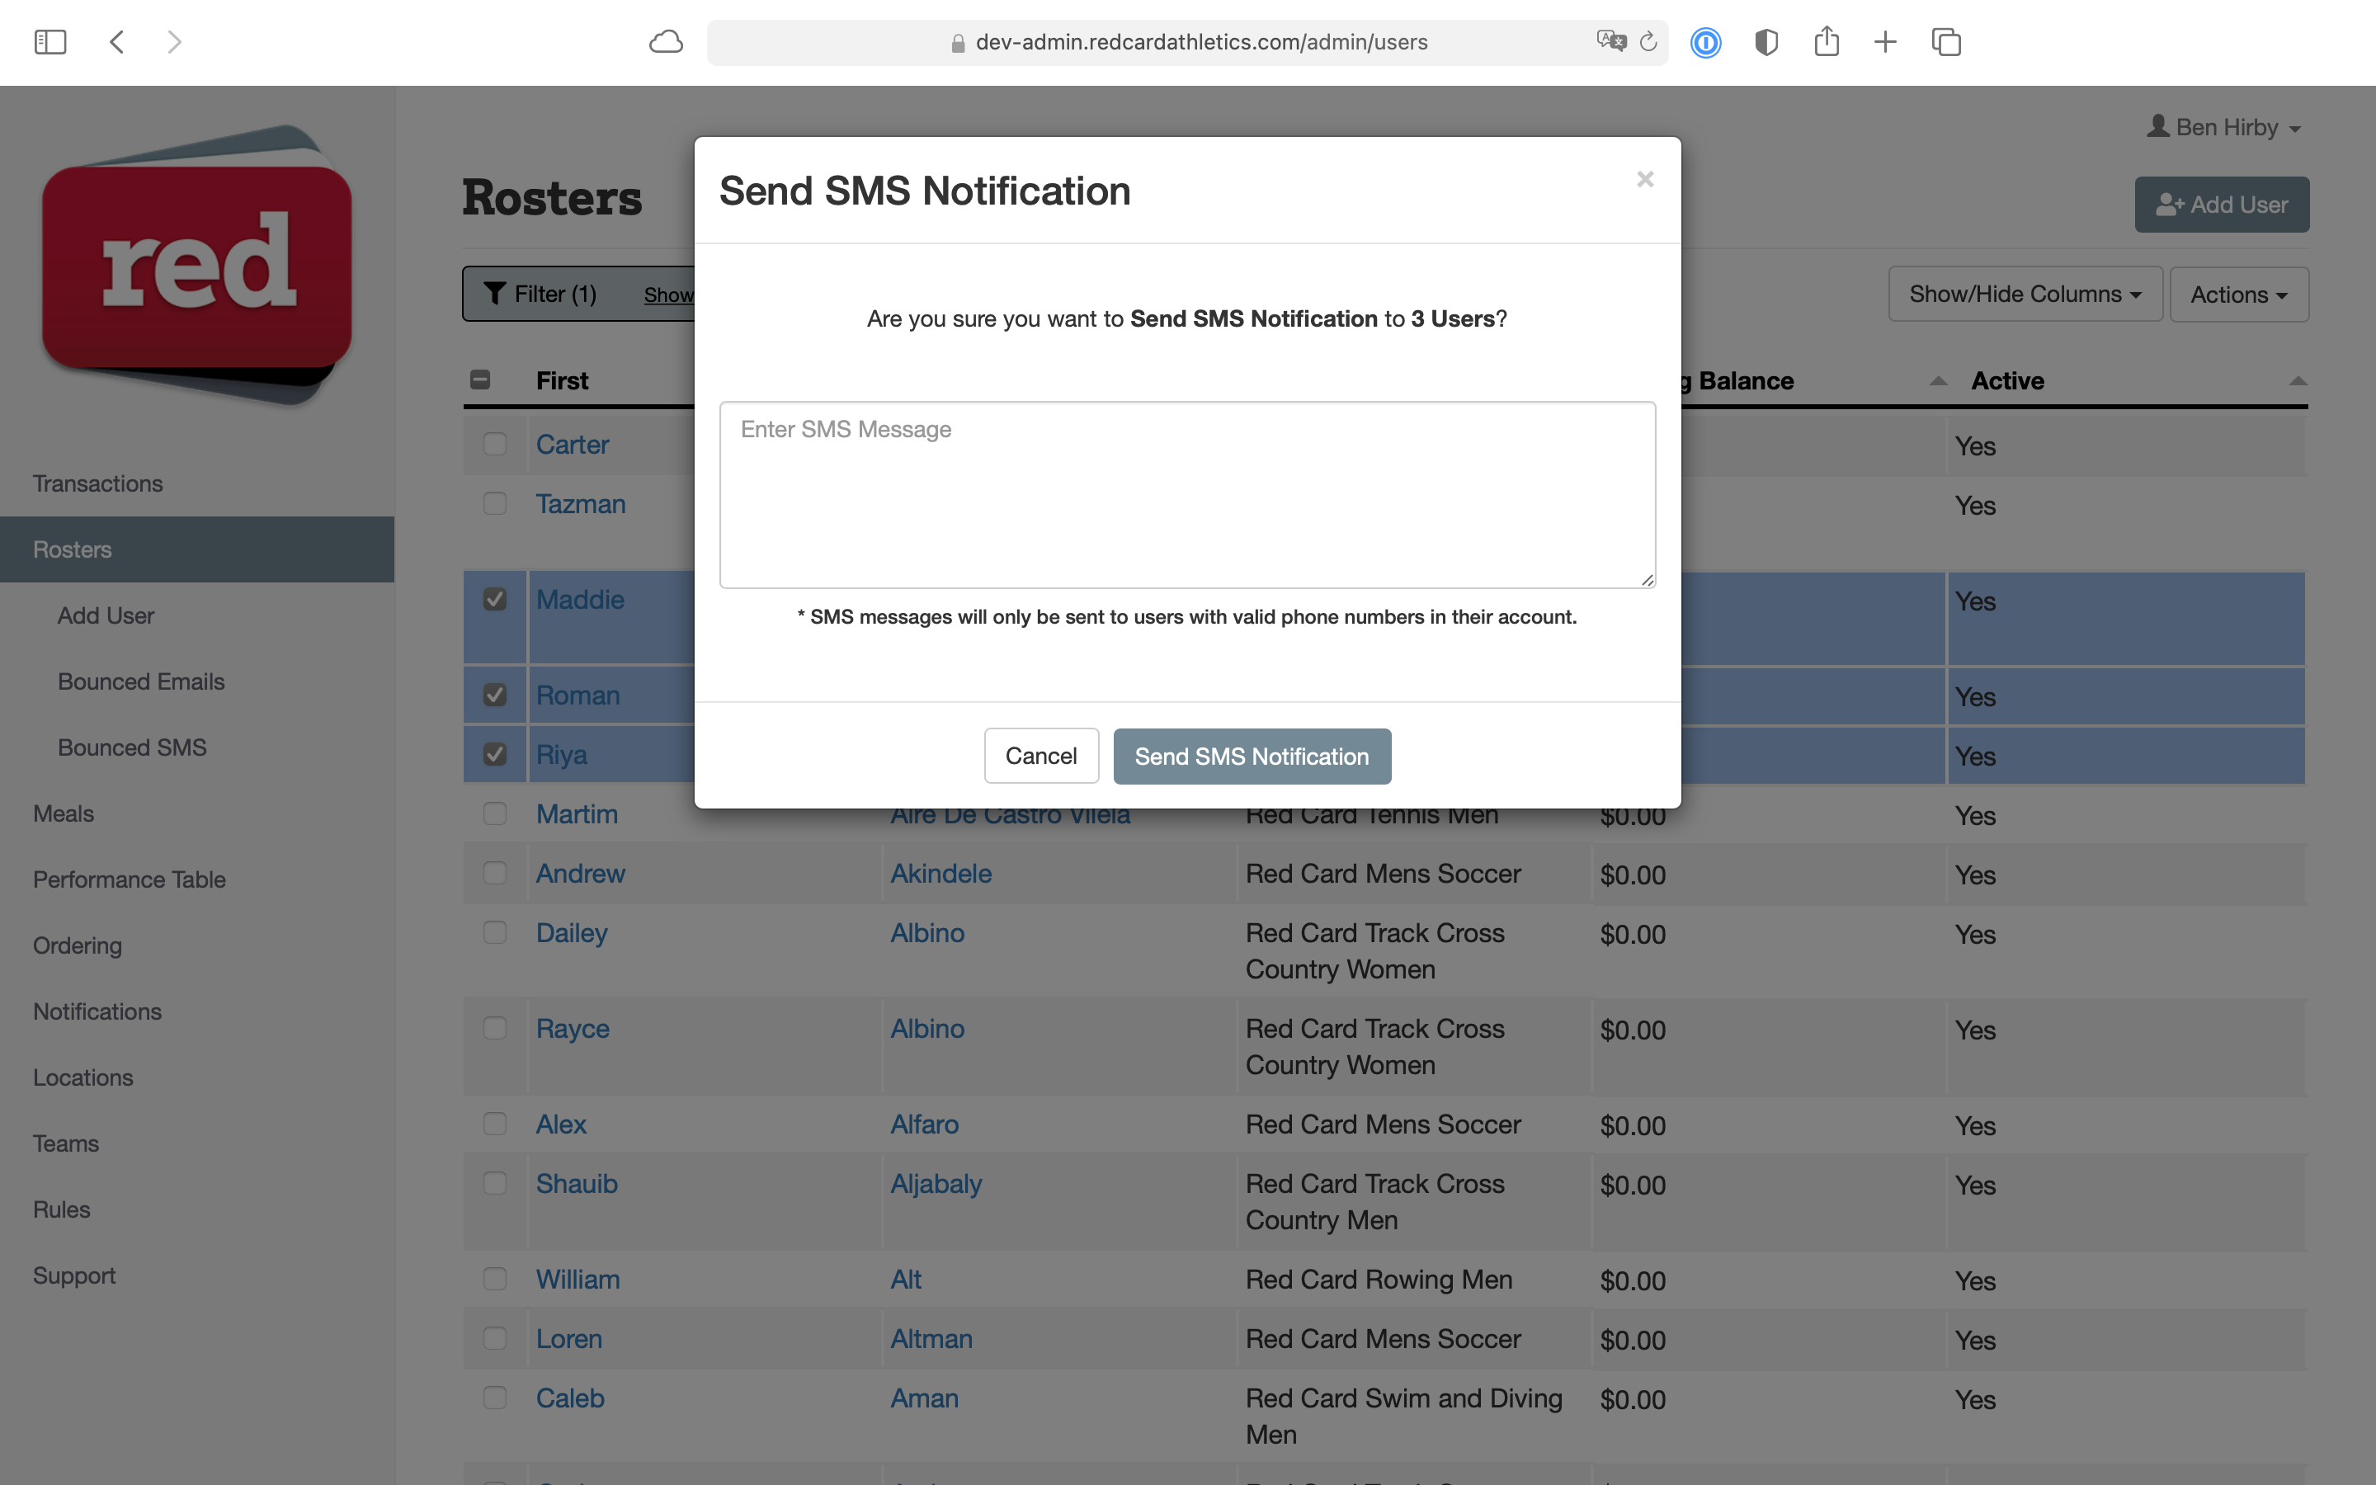This screenshot has height=1485, width=2376.
Task: Open Rules in the sidebar
Action: (62, 1209)
